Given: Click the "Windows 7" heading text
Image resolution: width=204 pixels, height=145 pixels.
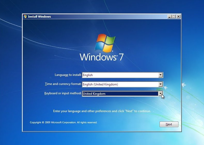Looking at the screenshot, I should pos(101,57).
